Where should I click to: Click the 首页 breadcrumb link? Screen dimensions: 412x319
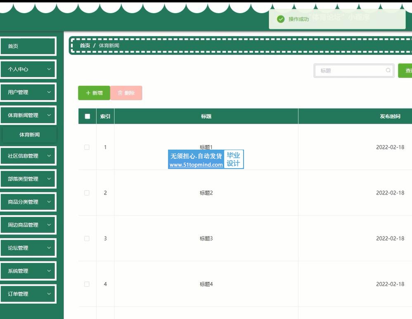click(85, 45)
